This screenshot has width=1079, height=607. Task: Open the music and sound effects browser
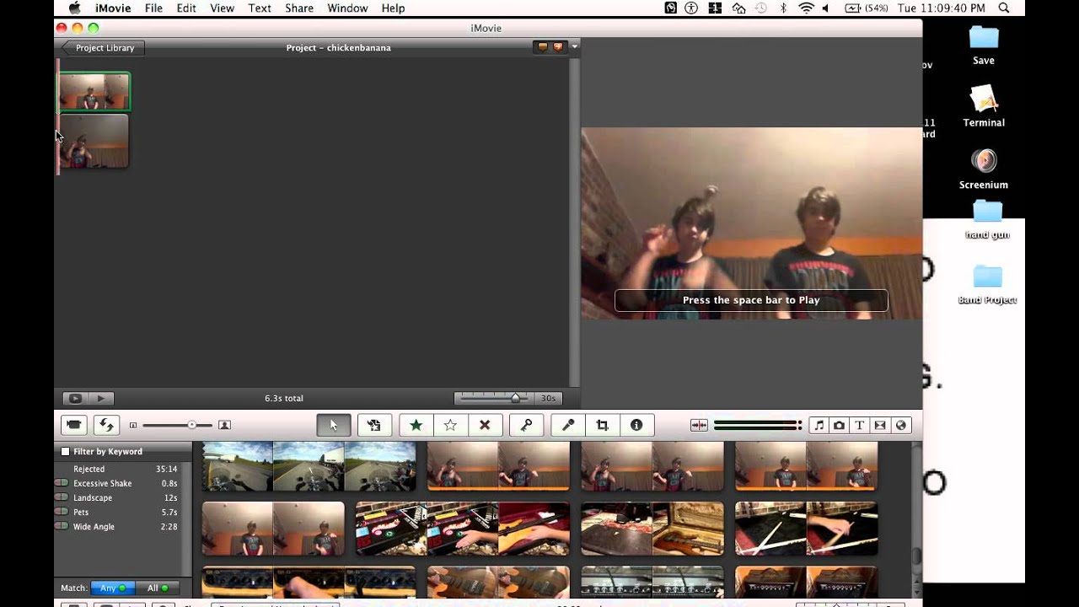click(819, 425)
